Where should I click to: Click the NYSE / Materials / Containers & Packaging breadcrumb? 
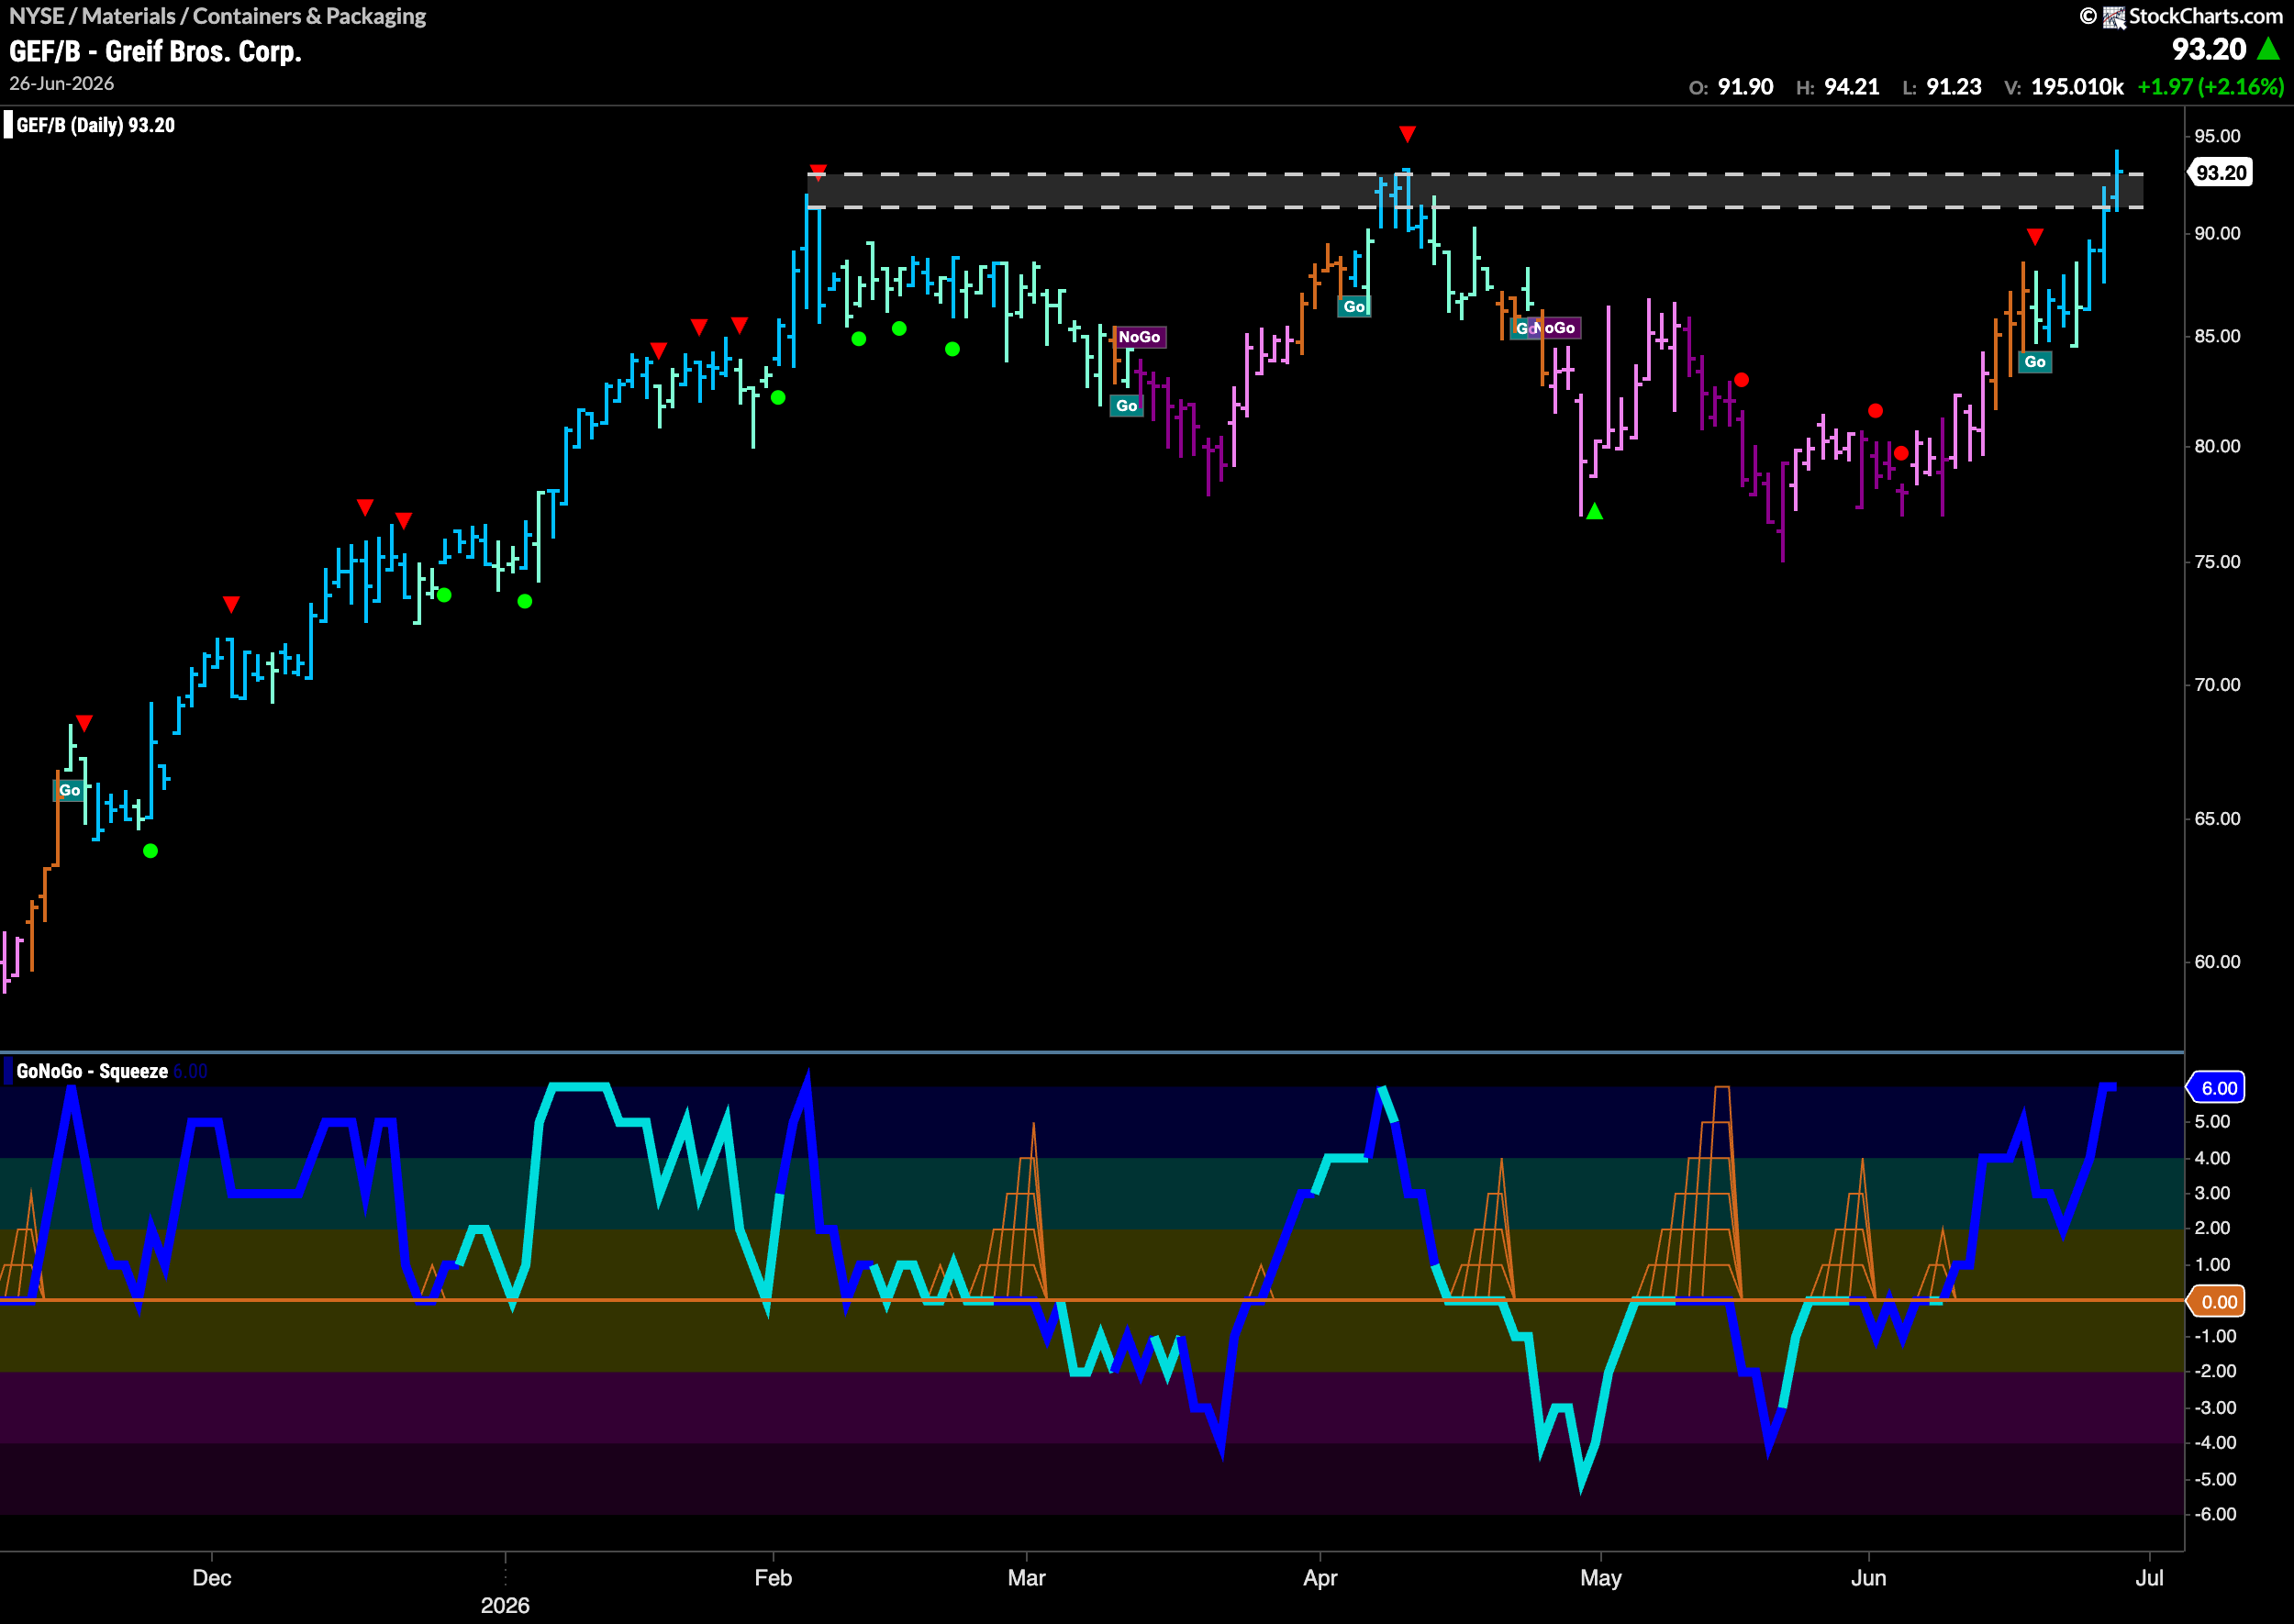(x=218, y=16)
